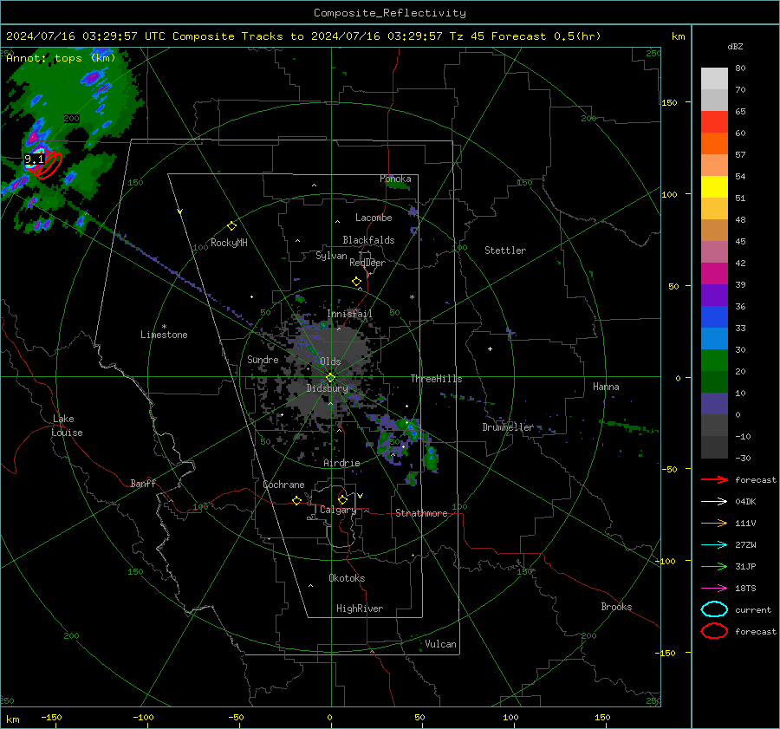The width and height of the screenshot is (780, 729).
Task: Click the Sundre town label
Action: click(x=263, y=360)
